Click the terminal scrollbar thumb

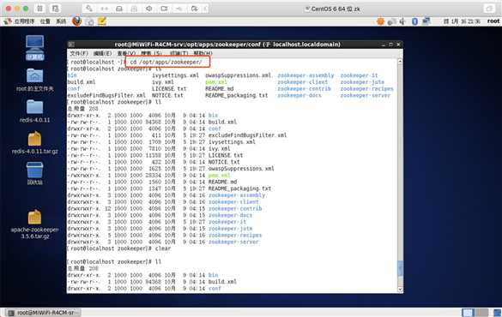pyautogui.click(x=400, y=269)
